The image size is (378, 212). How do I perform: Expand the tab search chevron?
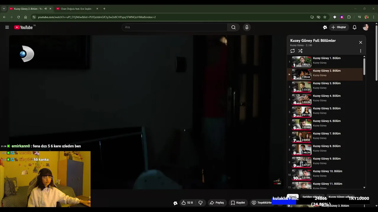tap(4, 9)
